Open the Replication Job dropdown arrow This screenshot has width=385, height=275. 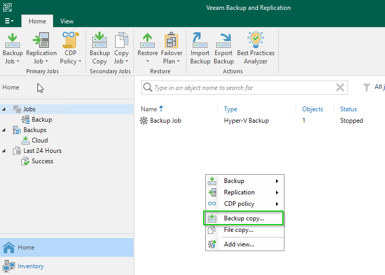(47, 61)
